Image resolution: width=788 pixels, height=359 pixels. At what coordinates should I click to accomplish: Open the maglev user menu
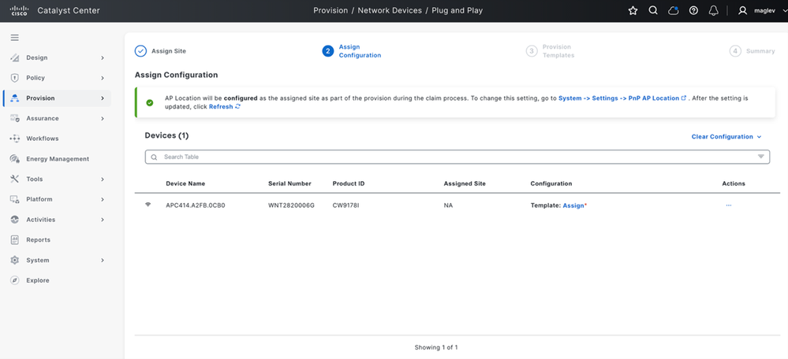(x=760, y=10)
